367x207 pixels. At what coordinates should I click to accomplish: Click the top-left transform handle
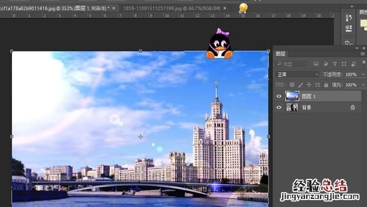[11, 51]
